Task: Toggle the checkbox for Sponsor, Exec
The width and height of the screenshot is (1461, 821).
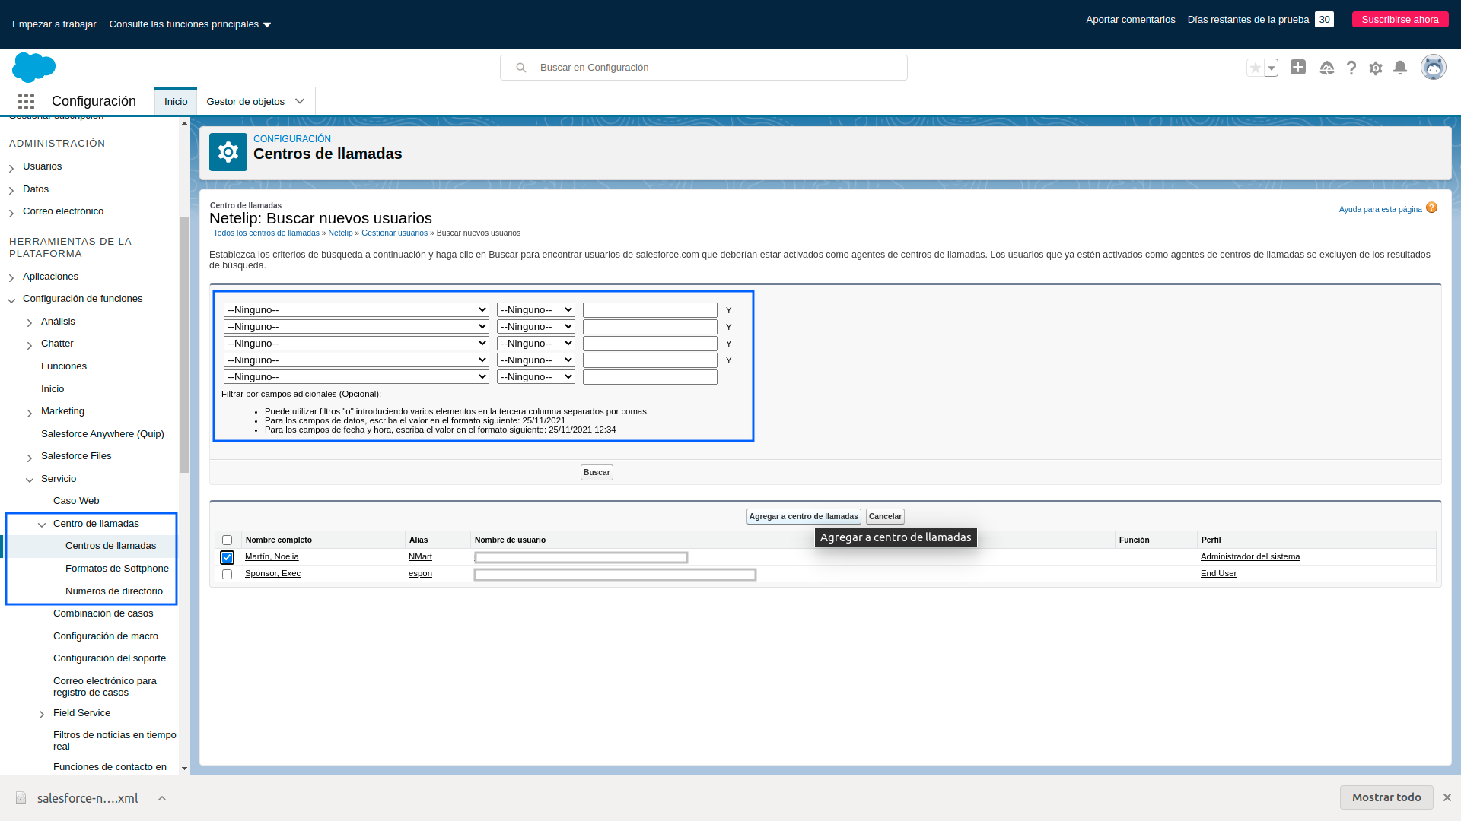Action: pyautogui.click(x=227, y=573)
